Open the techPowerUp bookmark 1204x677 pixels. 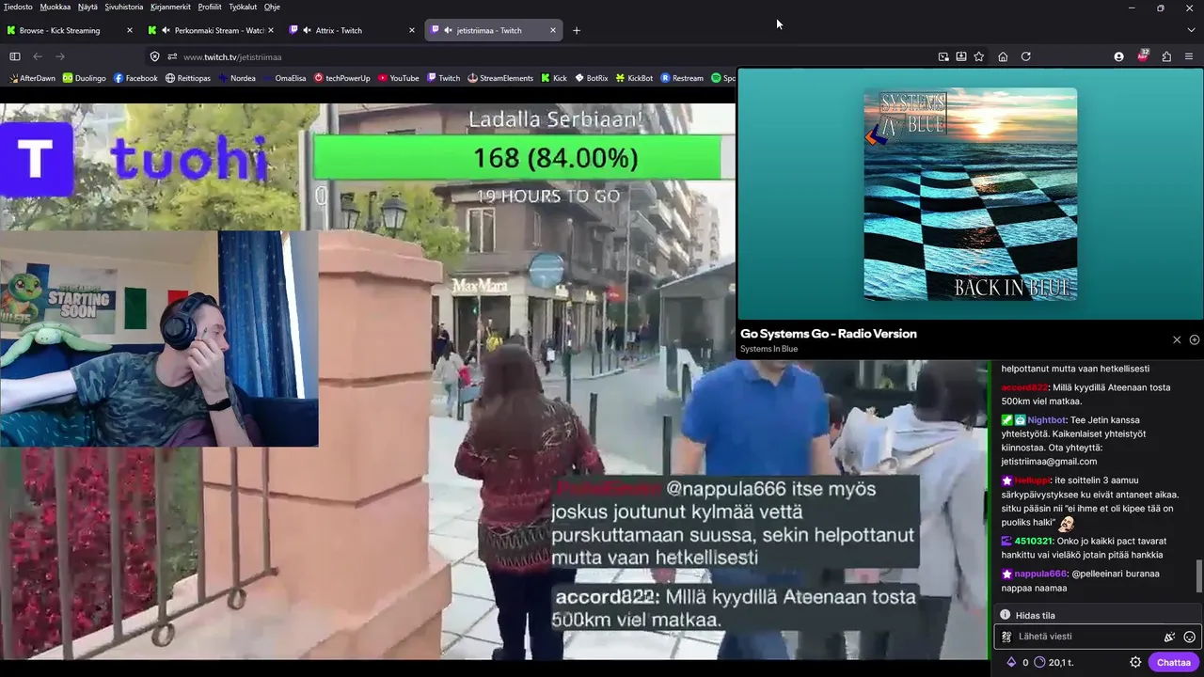pos(342,78)
